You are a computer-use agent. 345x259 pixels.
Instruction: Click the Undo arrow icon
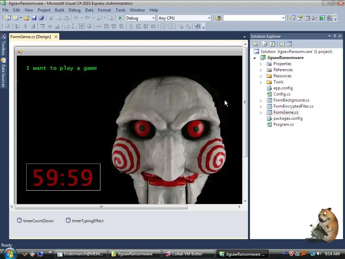coord(76,18)
